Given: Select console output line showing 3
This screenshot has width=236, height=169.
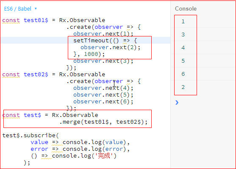Looking at the screenshot, I should click(183, 35).
